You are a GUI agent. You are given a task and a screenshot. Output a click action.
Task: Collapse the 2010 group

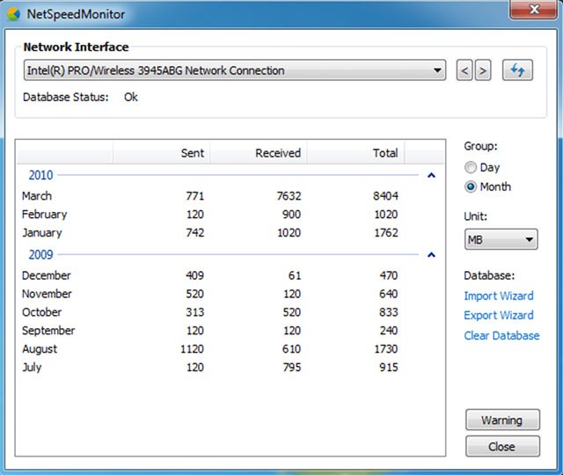pos(431,176)
